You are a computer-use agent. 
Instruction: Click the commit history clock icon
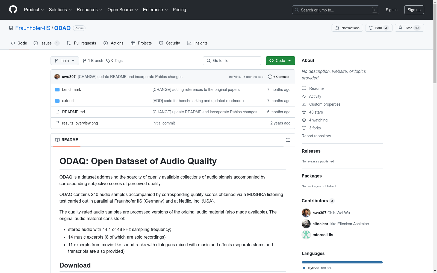coord(270,77)
